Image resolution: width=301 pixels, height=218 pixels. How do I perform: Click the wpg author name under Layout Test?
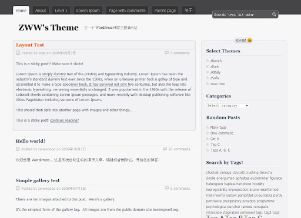coord(42,53)
